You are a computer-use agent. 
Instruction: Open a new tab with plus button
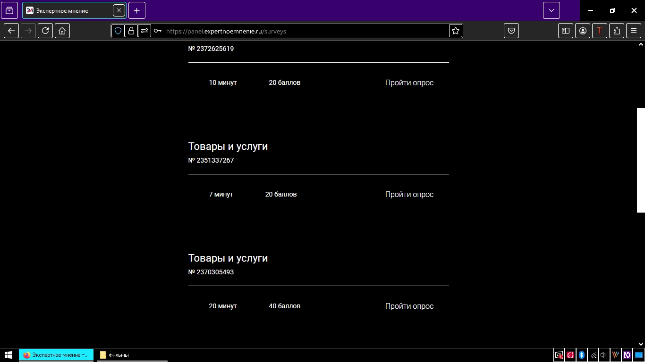coord(137,10)
